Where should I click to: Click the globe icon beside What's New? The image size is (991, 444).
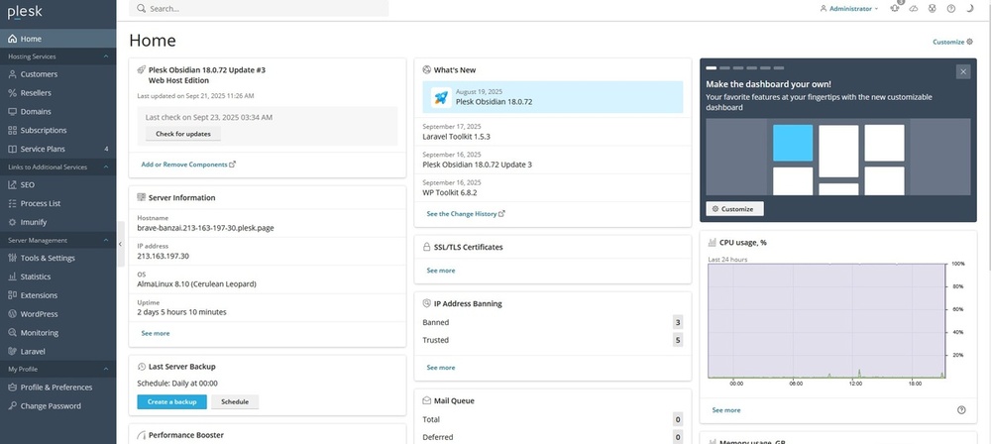(426, 70)
